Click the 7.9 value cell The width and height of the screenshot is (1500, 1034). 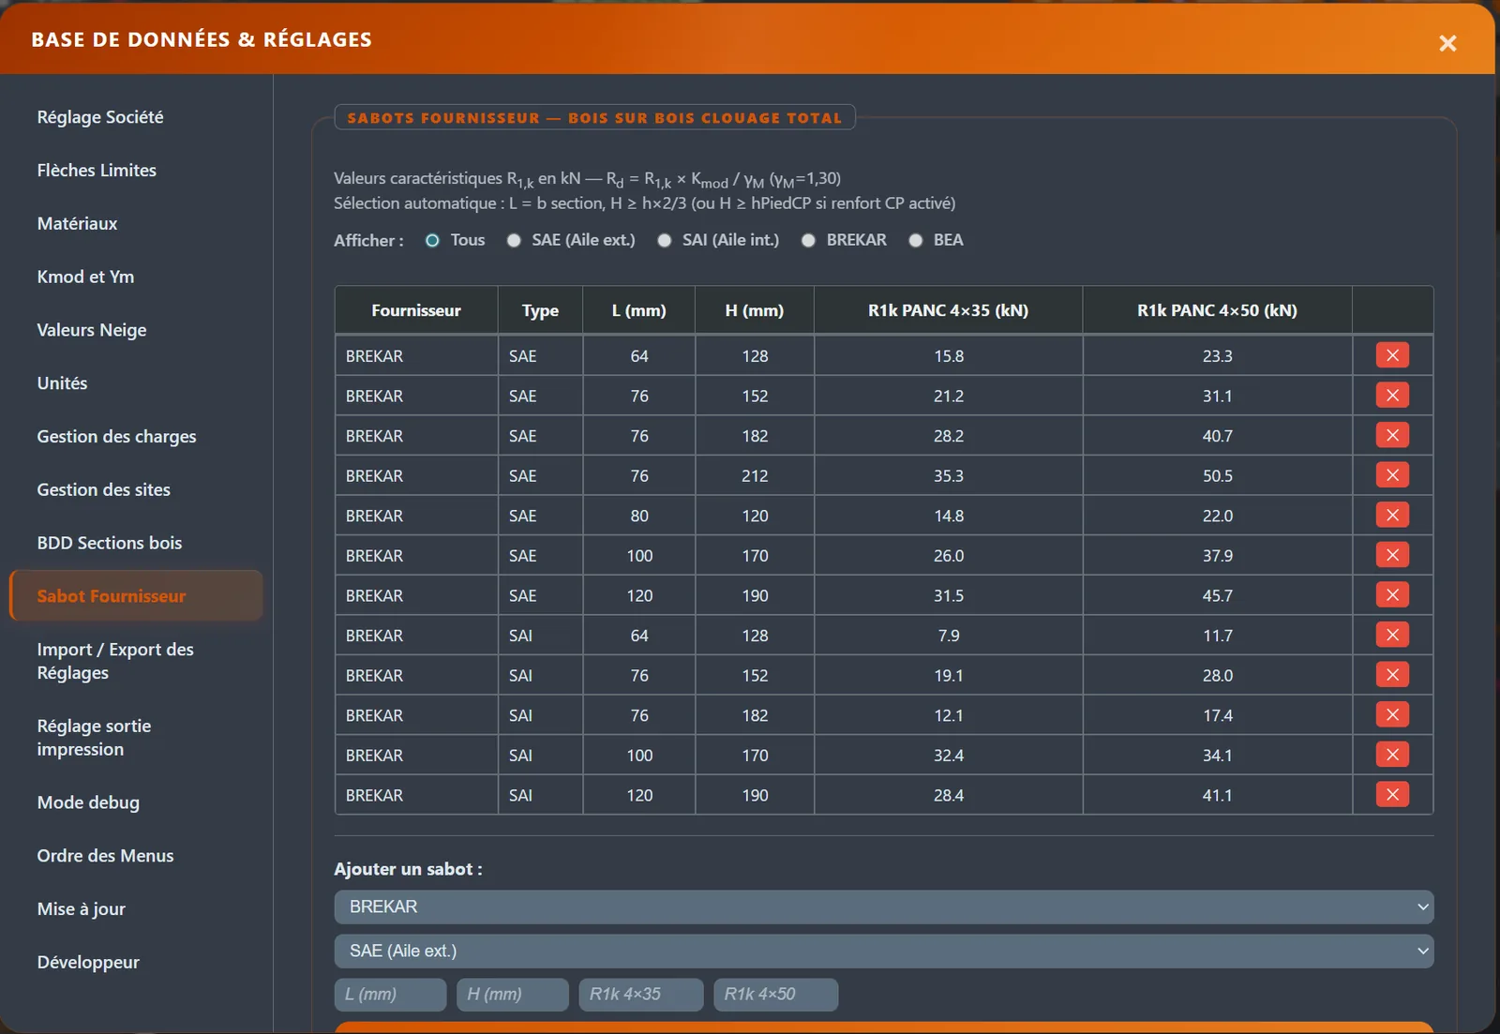tap(949, 636)
